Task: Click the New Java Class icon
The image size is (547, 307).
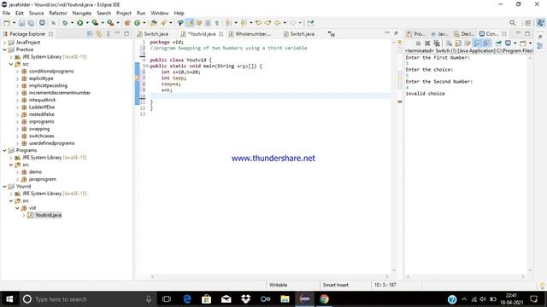Action: tap(137, 23)
